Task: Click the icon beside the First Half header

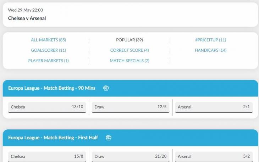Action: [109, 138]
